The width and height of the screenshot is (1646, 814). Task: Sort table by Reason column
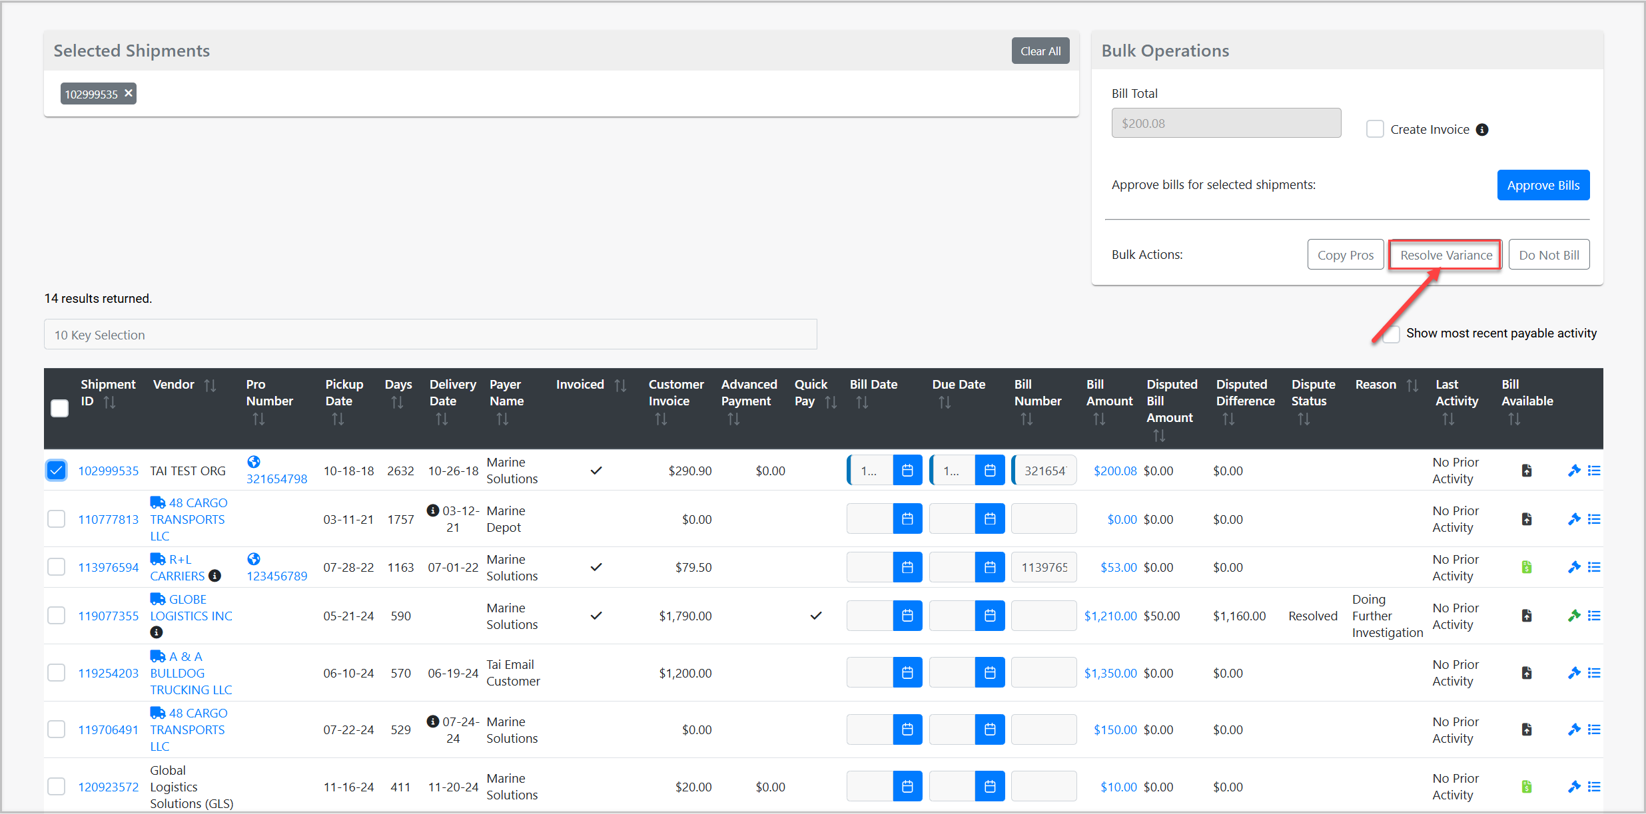1412,385
